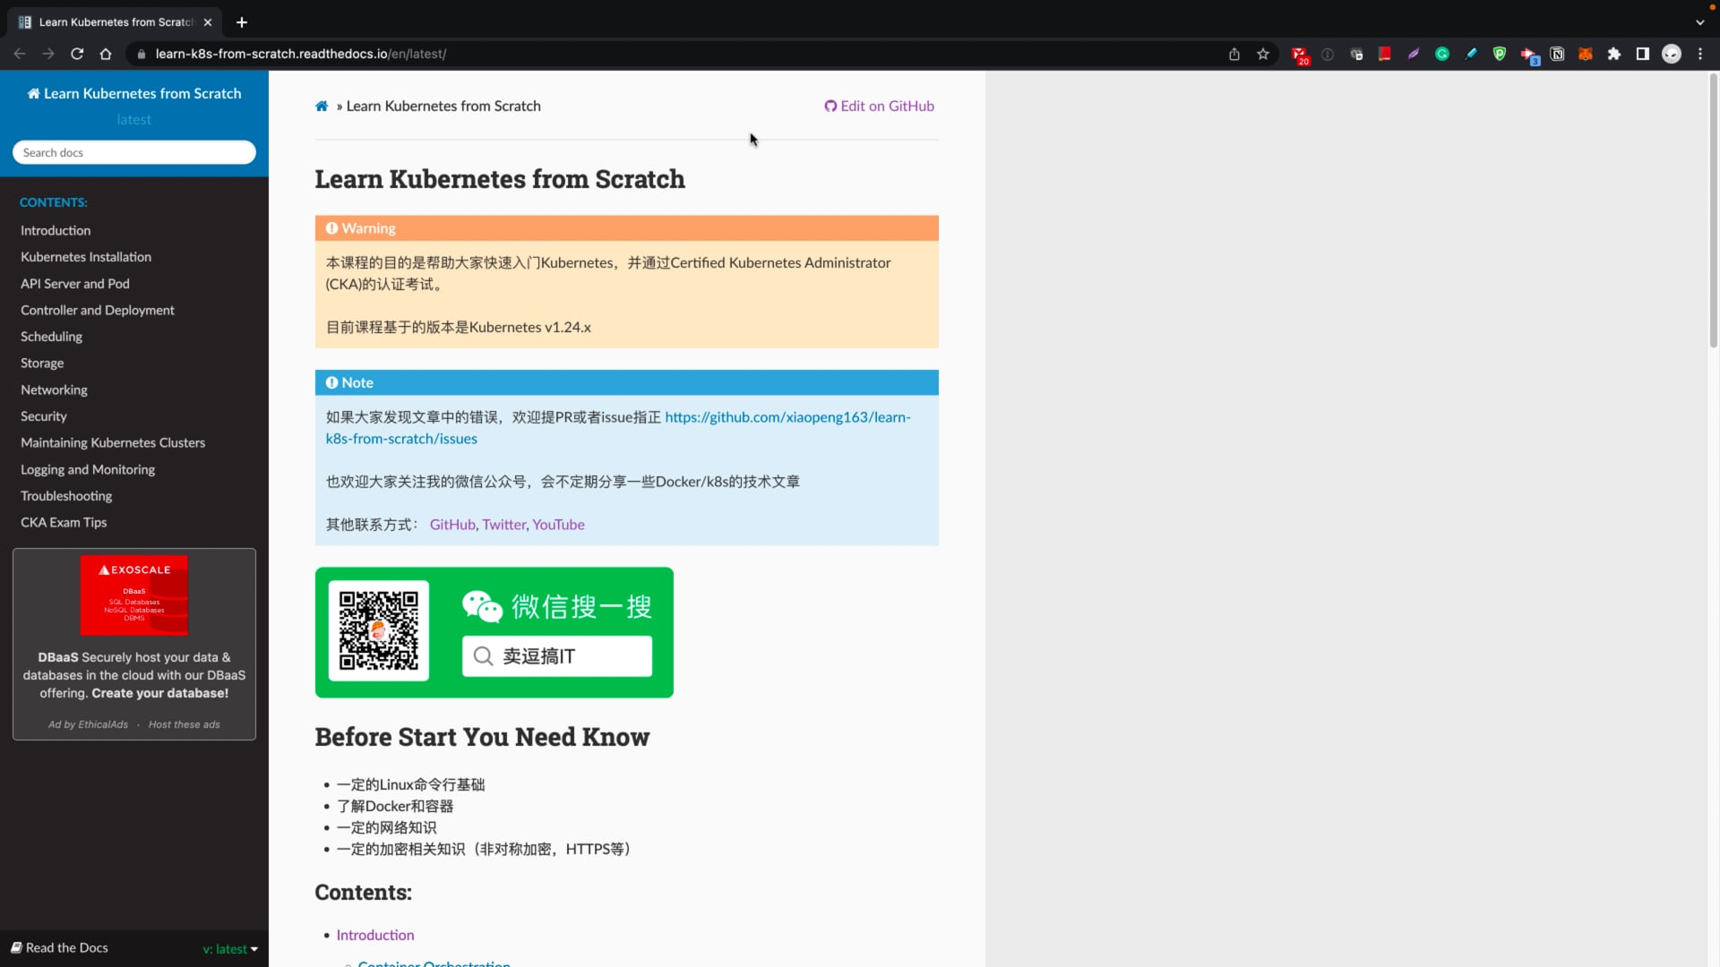Click the Gmail checker extension icon

[1299, 55]
